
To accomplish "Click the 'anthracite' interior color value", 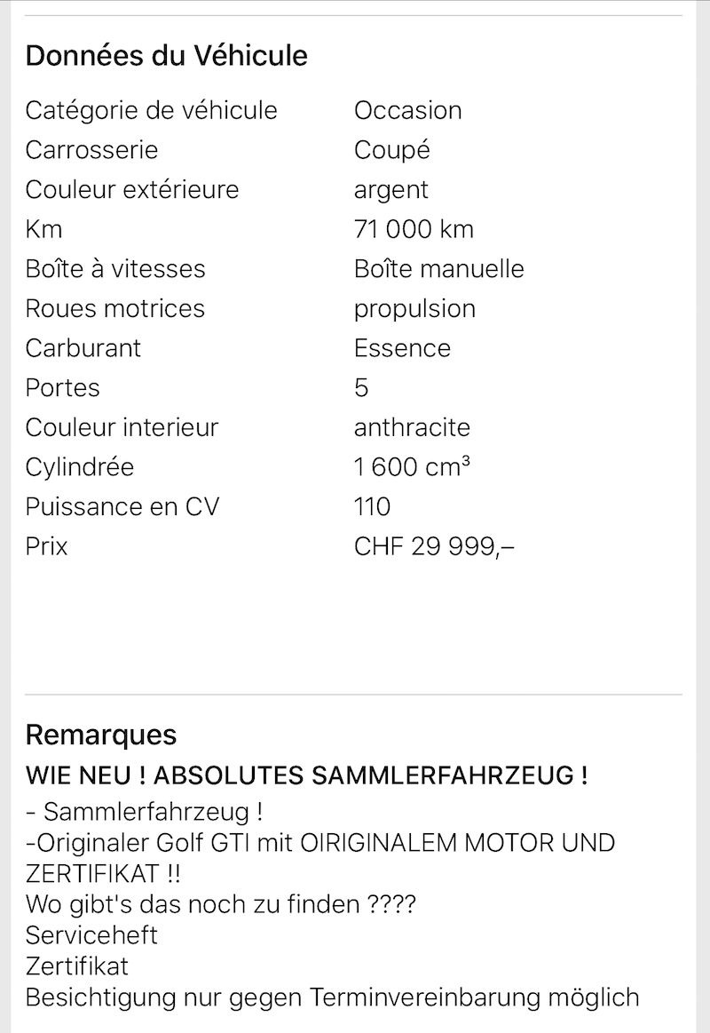I will point(412,427).
